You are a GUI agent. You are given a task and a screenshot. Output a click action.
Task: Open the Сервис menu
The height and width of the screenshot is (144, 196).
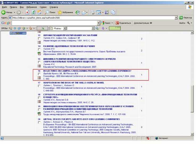(x=43, y=7)
